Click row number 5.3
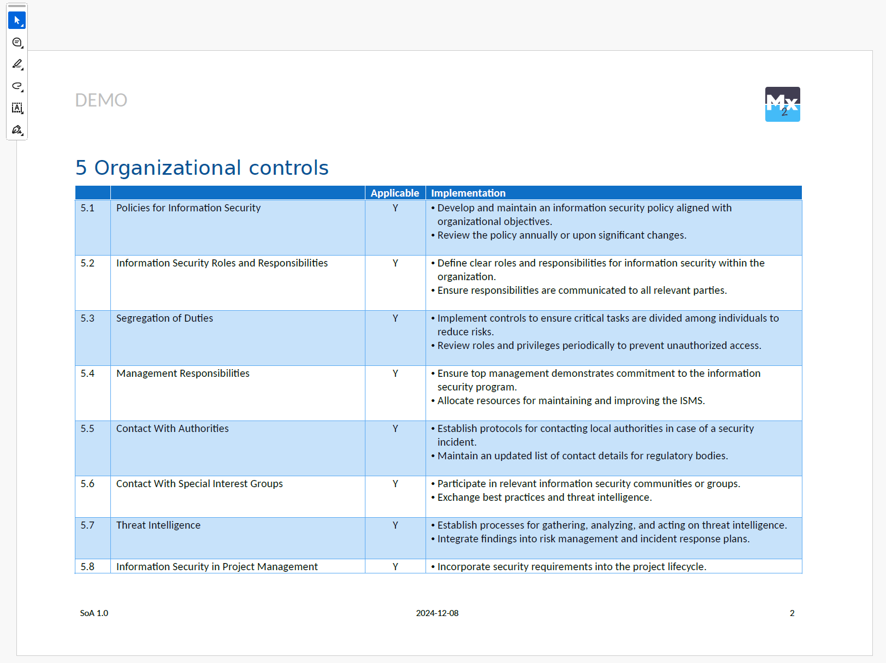This screenshot has height=663, width=886. [87, 318]
